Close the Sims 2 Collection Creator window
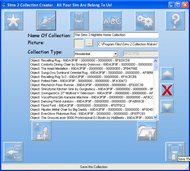The height and width of the screenshot is (171, 190). (x=185, y=5)
